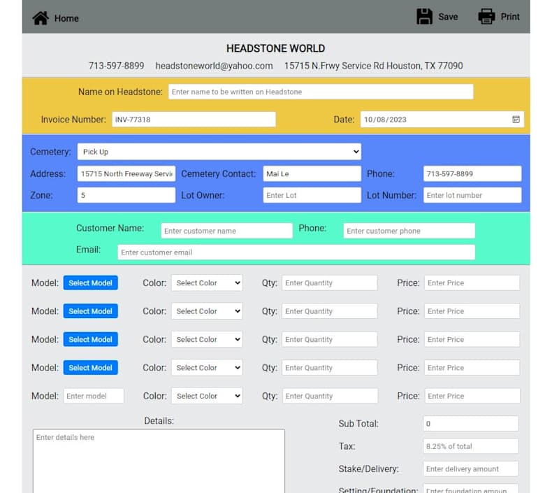This screenshot has height=493, width=559.
Task: Click the customer Email field
Action: click(296, 252)
